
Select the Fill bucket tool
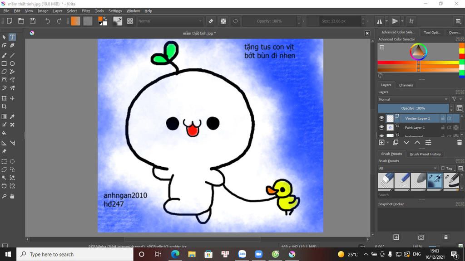(4, 133)
